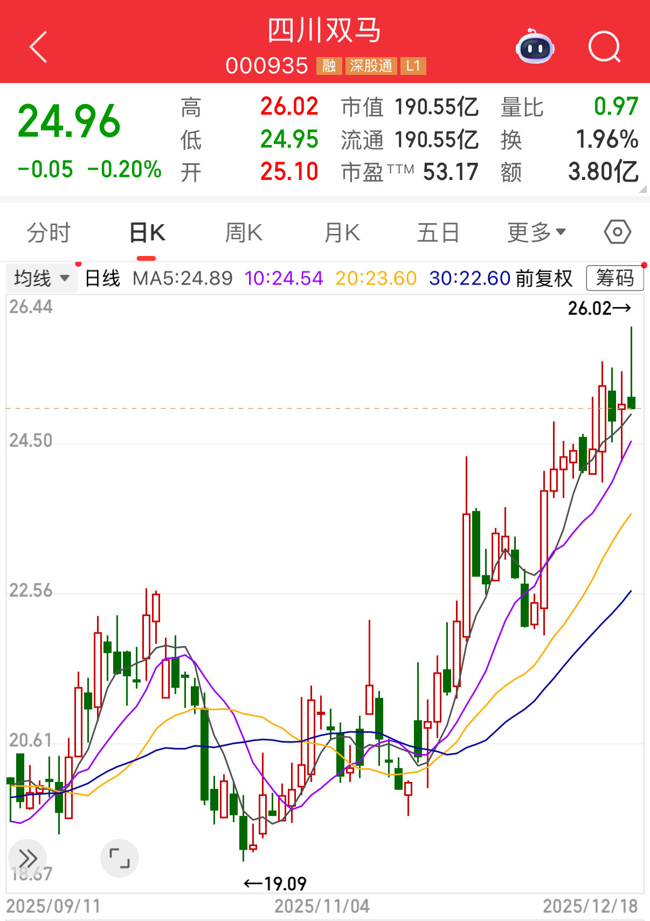Switch to the 周K tab
This screenshot has height=921, width=650.
coord(244,233)
